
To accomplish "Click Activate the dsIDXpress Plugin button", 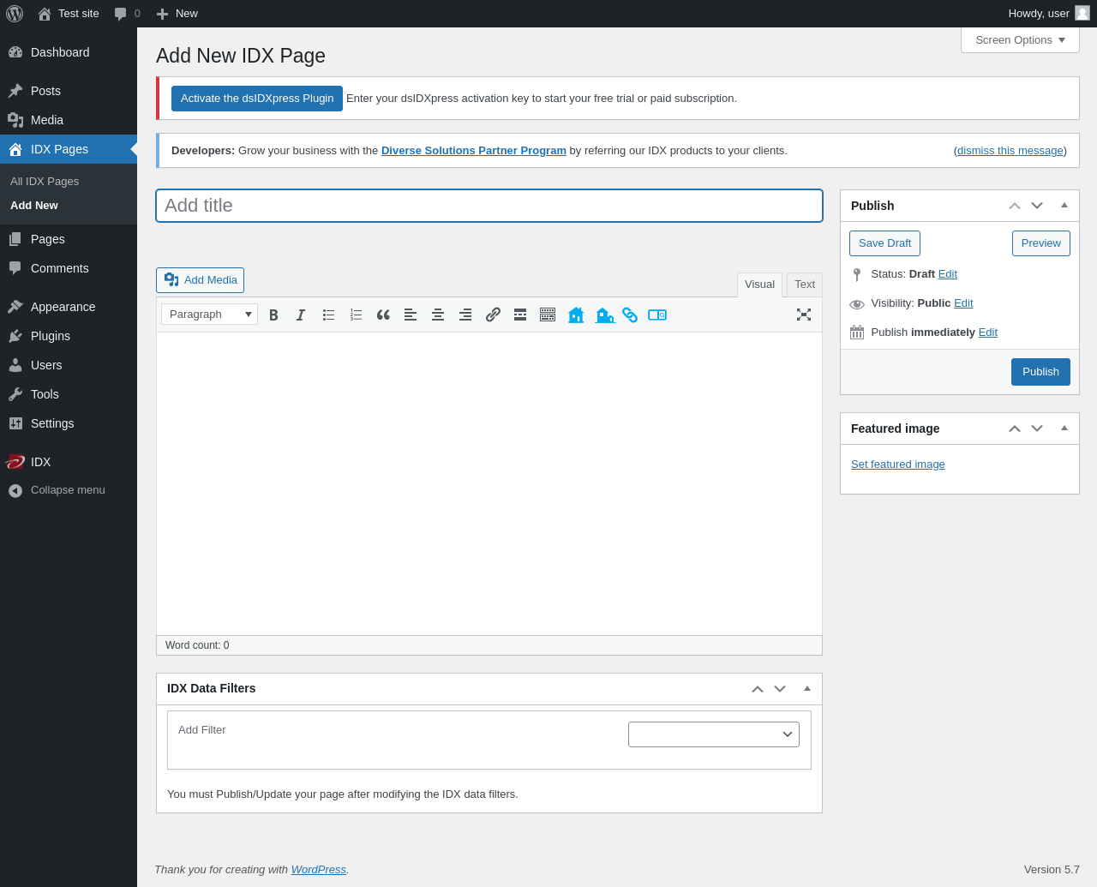I will (x=257, y=99).
